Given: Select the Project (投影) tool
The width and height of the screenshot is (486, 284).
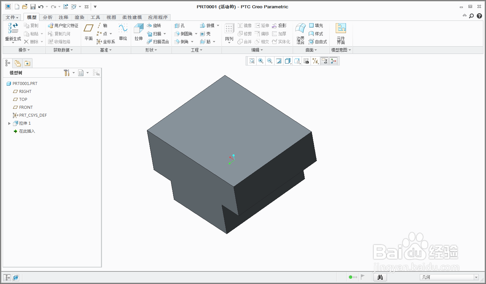Looking at the screenshot, I should (x=279, y=25).
